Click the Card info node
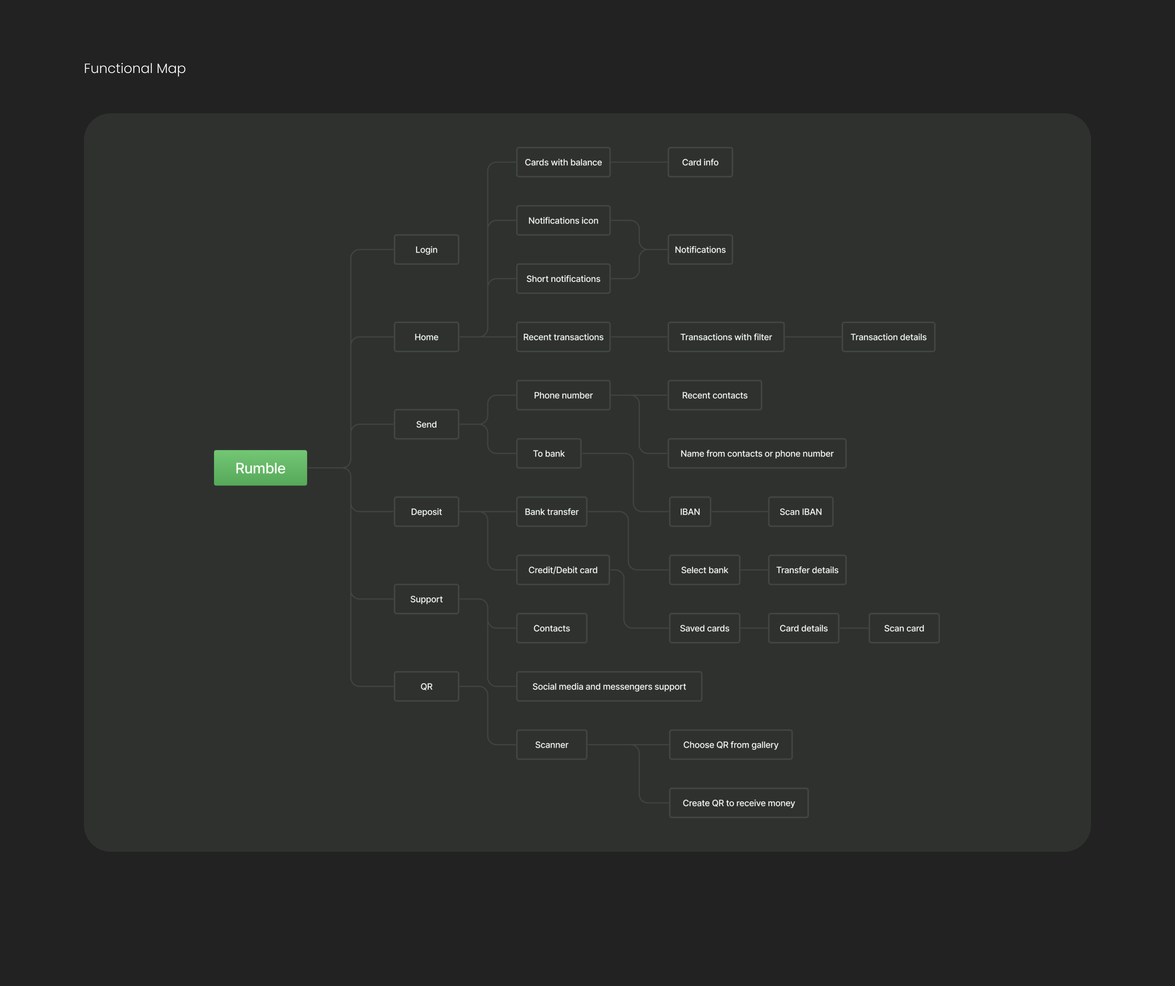 click(x=700, y=162)
